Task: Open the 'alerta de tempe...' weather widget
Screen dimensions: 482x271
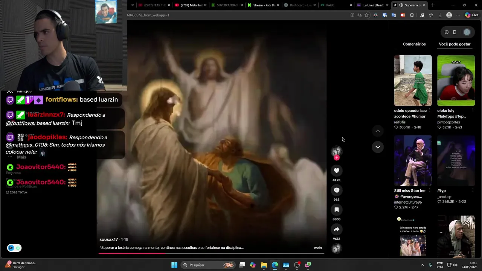Action: click(x=20, y=265)
